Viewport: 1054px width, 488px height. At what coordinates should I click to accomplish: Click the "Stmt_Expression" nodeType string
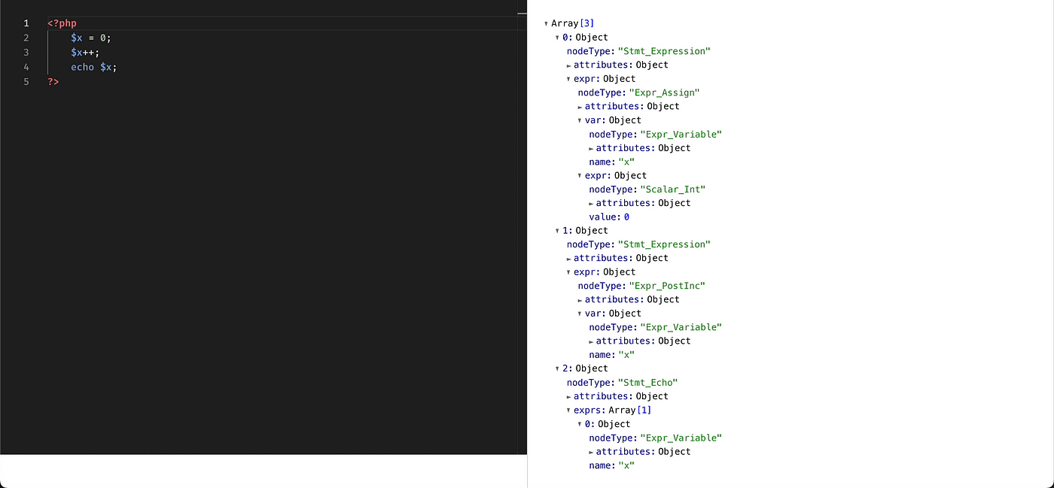coord(664,50)
